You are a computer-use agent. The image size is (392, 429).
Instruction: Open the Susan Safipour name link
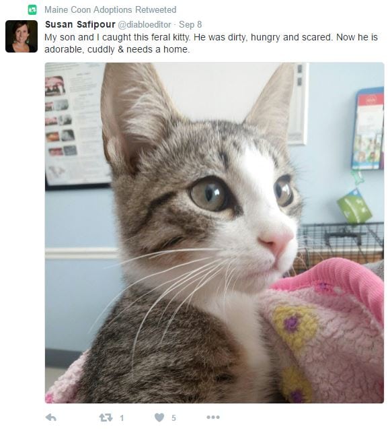[x=80, y=24]
